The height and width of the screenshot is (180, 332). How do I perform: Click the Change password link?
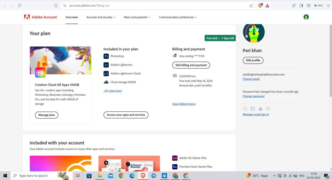(x=254, y=96)
